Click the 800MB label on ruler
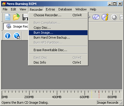This screenshot has width=124, height=106. tap(112, 97)
